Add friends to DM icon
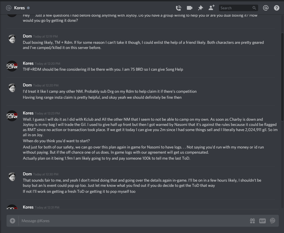Viewport: 284px width, 233px height. 211,8
